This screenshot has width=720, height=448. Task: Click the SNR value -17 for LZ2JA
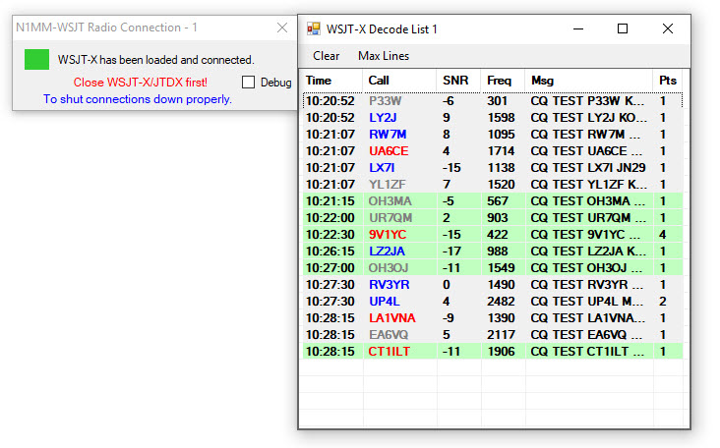451,252
